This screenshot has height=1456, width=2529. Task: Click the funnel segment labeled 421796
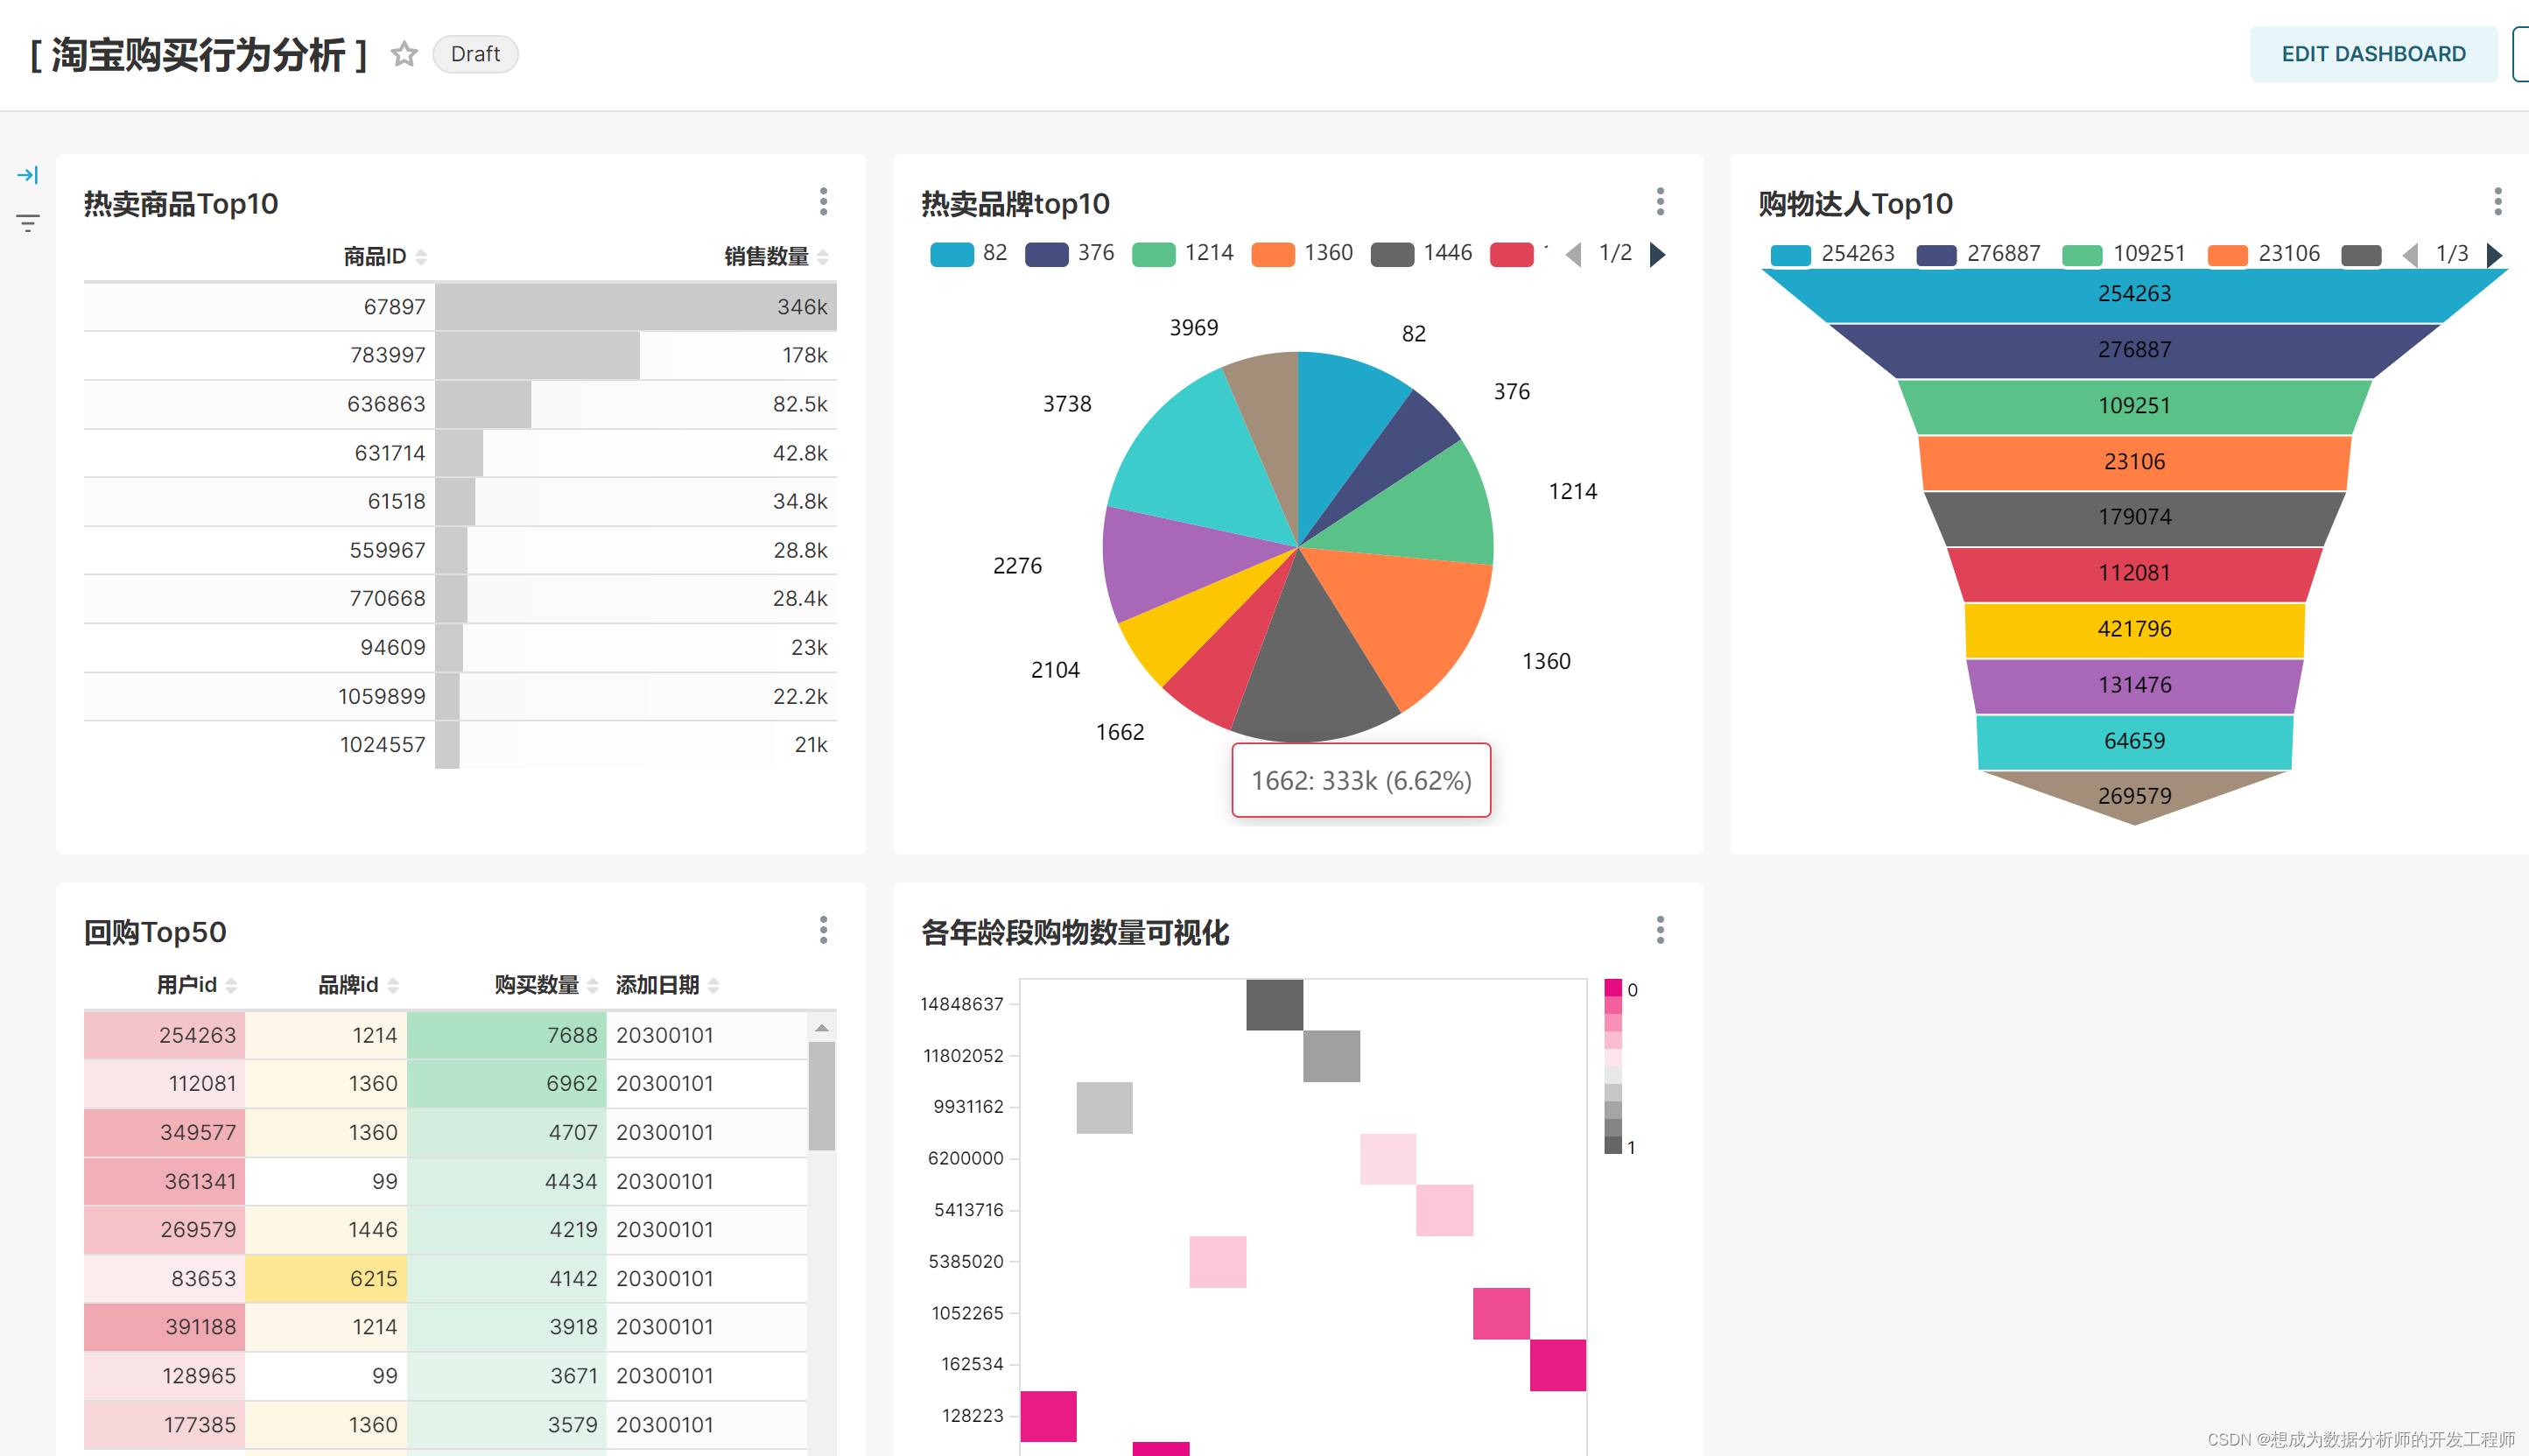pyautogui.click(x=2134, y=629)
